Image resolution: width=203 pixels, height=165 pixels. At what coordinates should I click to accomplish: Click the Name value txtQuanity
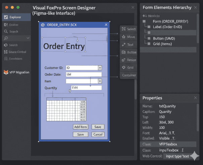(167, 106)
